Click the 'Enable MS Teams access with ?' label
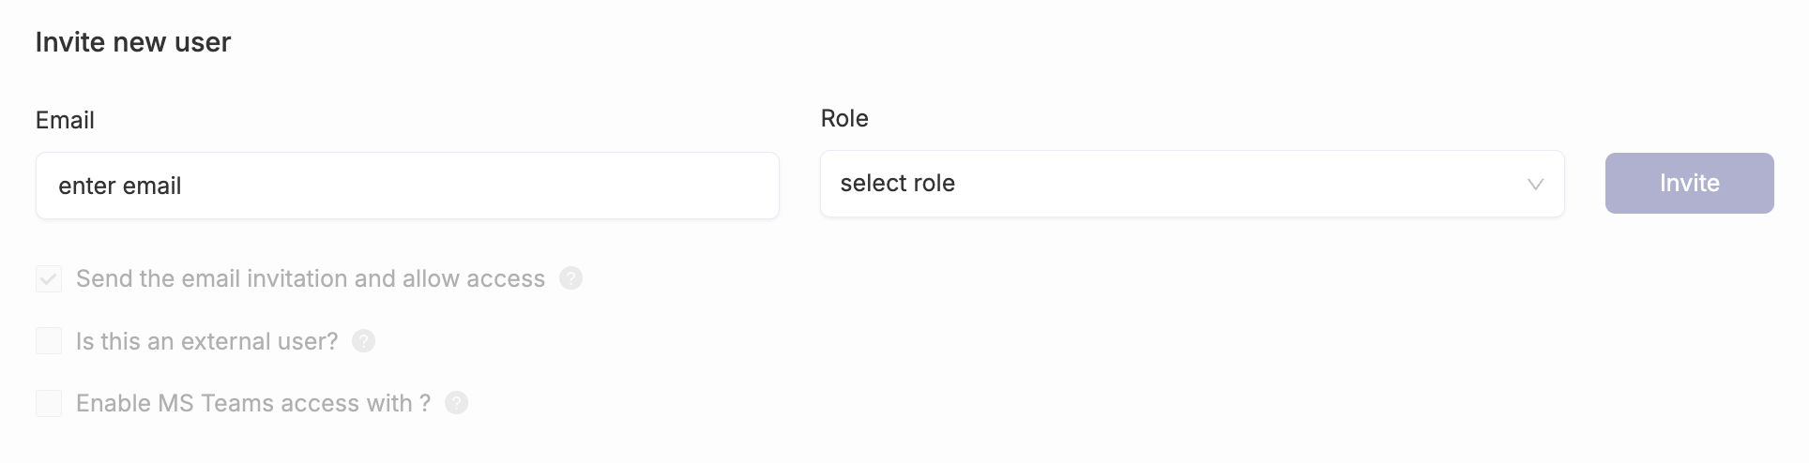1809x463 pixels. click(253, 403)
